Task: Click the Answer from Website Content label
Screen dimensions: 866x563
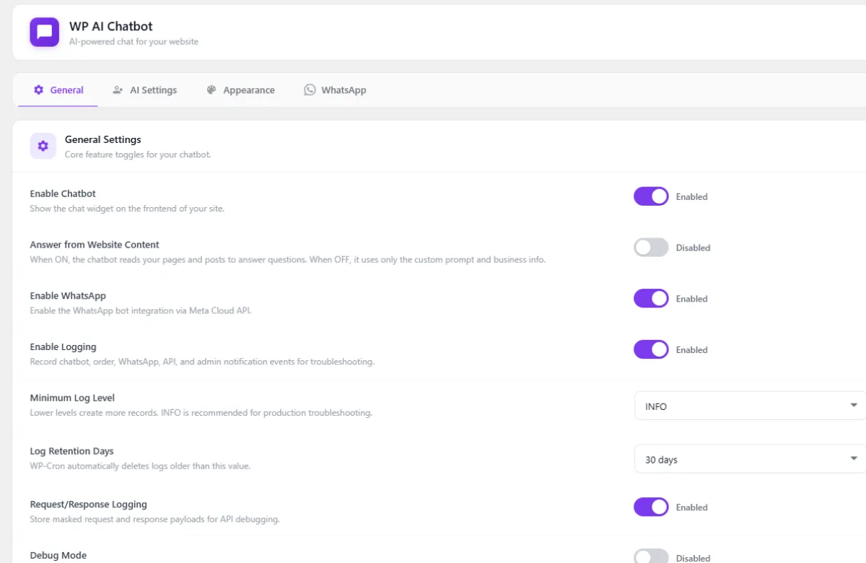Action: pyautogui.click(x=95, y=245)
